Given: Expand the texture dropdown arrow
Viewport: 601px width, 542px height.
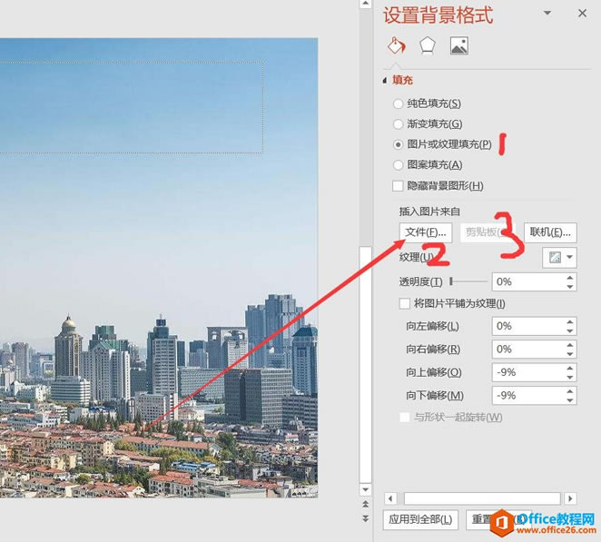Looking at the screenshot, I should click(x=570, y=257).
